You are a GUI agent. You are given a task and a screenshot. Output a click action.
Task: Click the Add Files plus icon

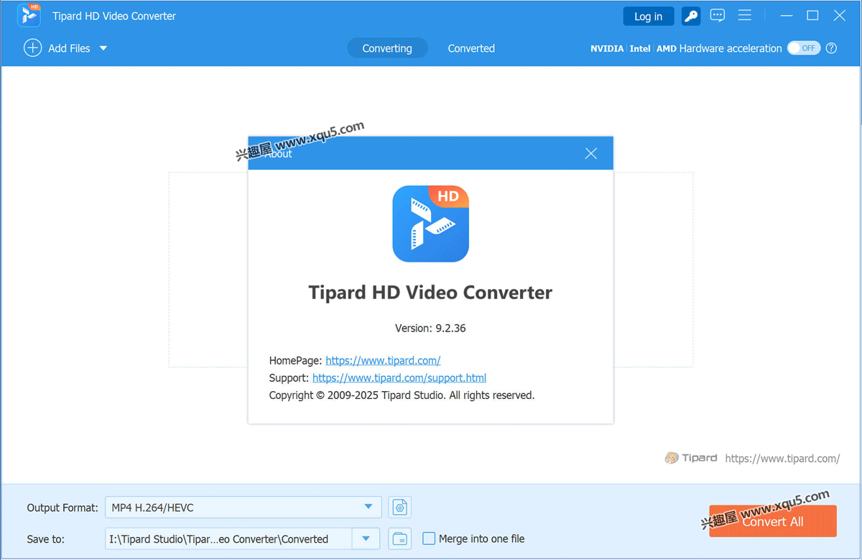click(x=32, y=48)
